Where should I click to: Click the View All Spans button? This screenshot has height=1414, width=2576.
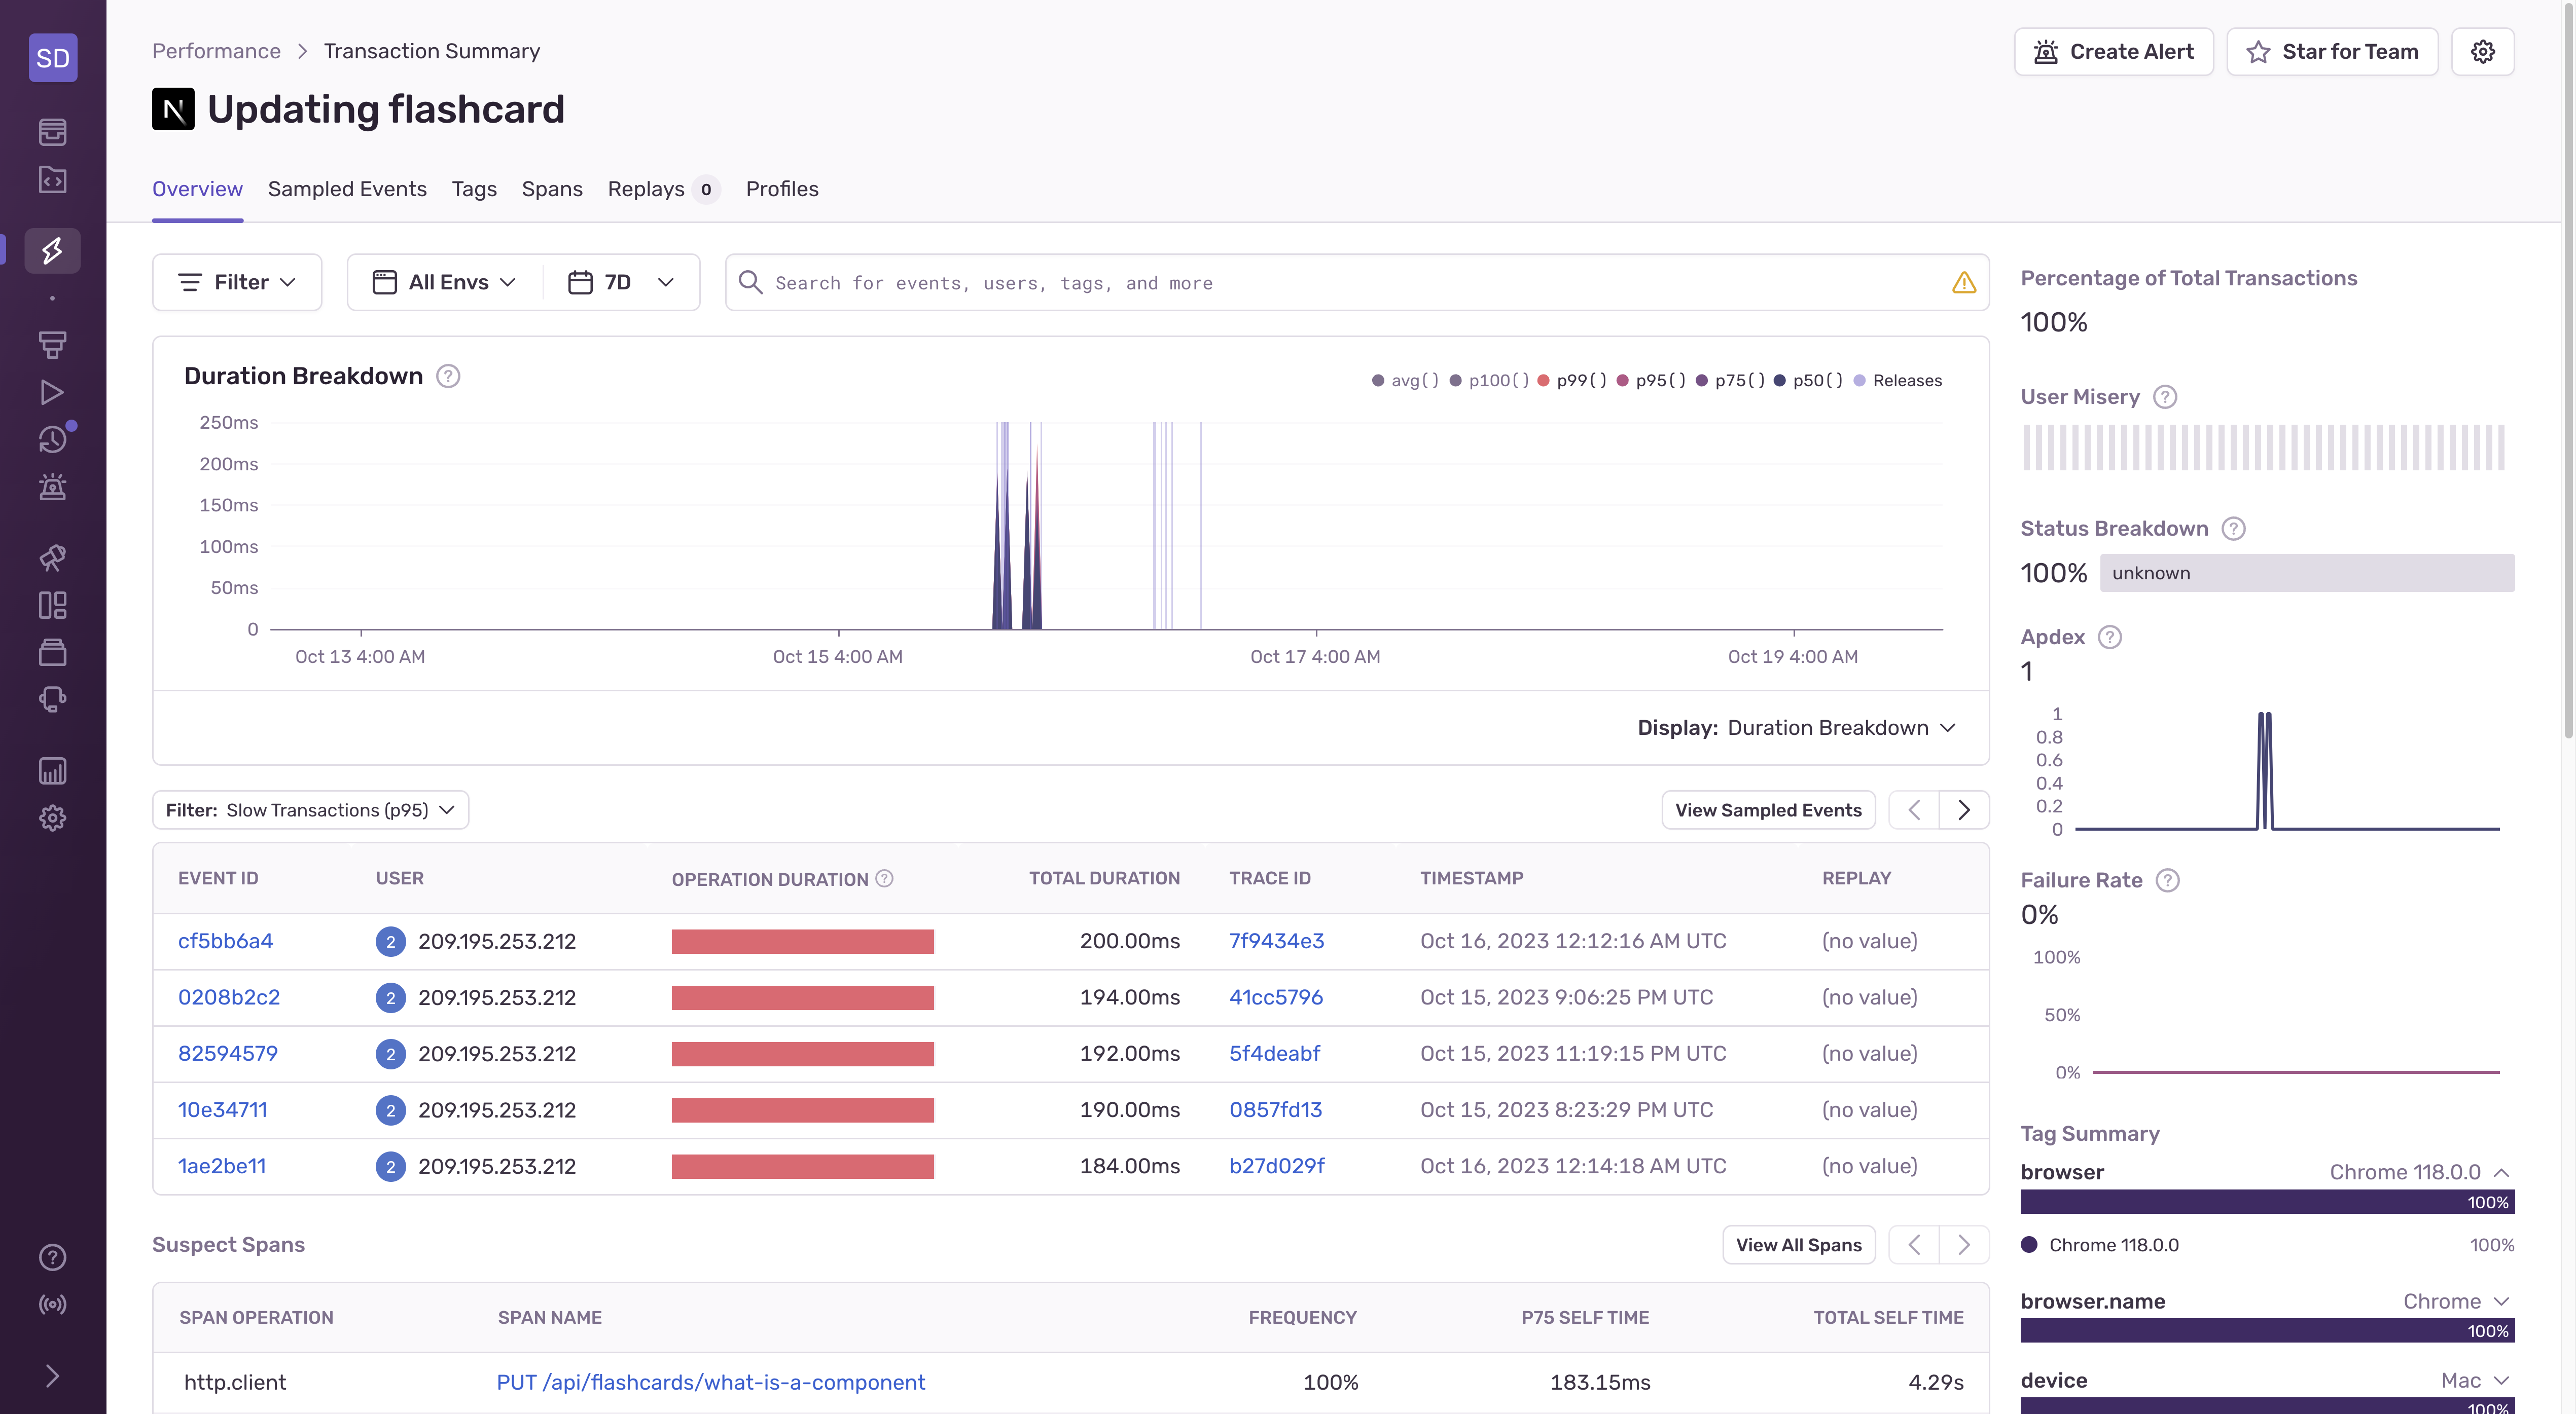1798,1245
